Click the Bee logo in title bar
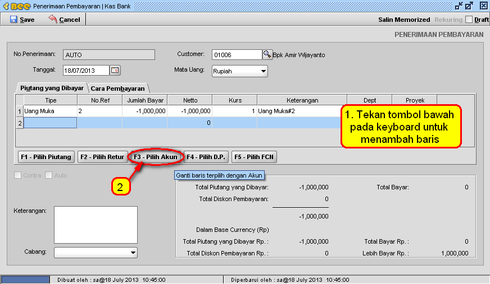 point(17,6)
